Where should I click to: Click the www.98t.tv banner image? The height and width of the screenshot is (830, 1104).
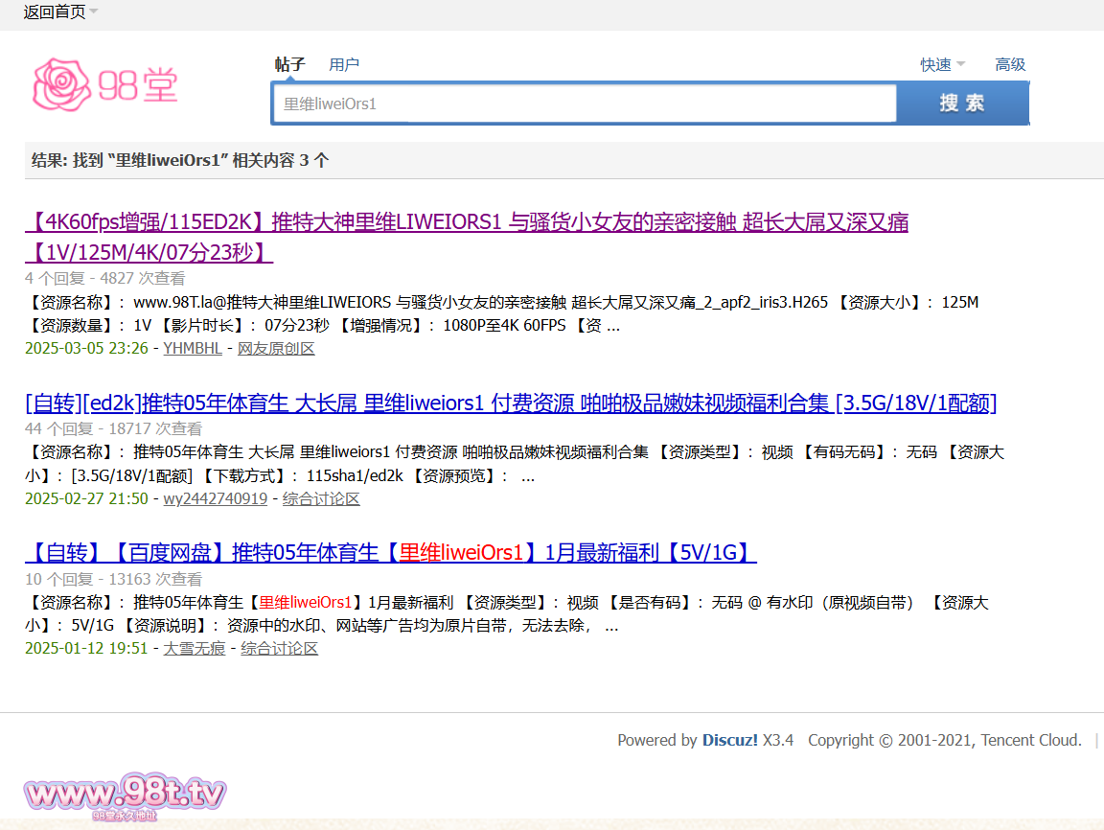[x=126, y=796]
